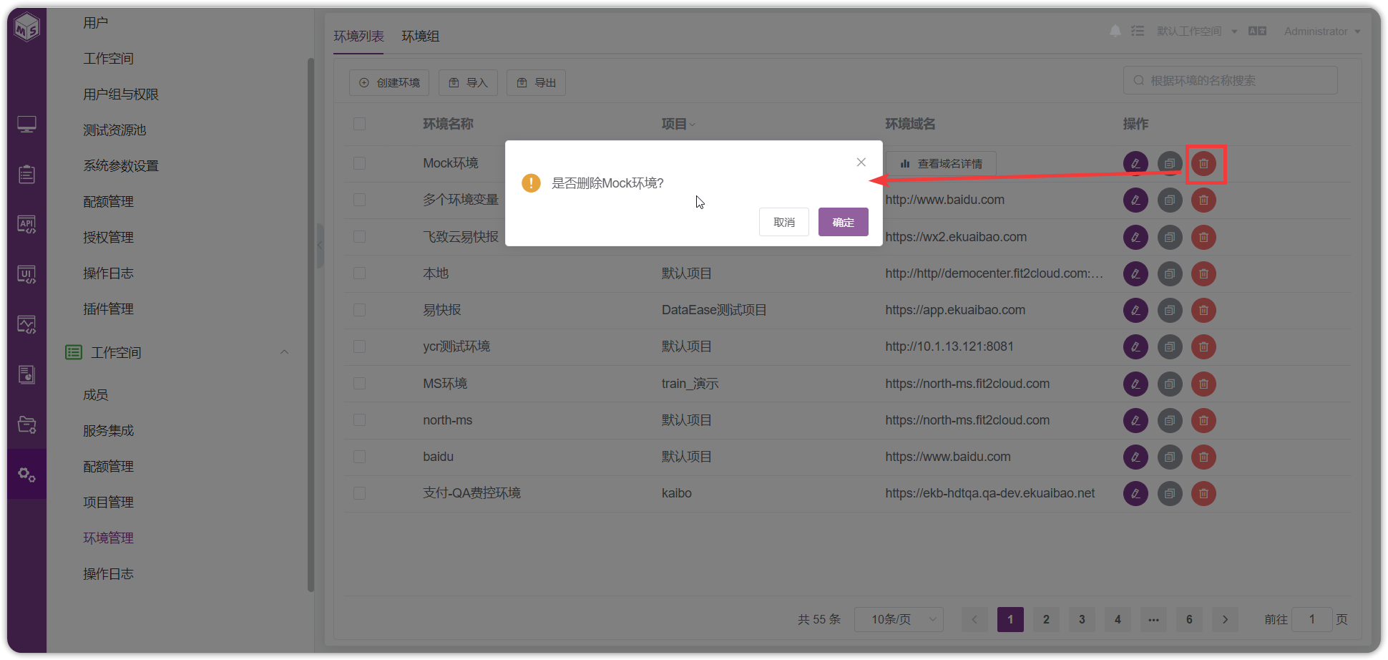Open the workstation monitor sidebar icon
The image size is (1388, 660).
tap(26, 125)
